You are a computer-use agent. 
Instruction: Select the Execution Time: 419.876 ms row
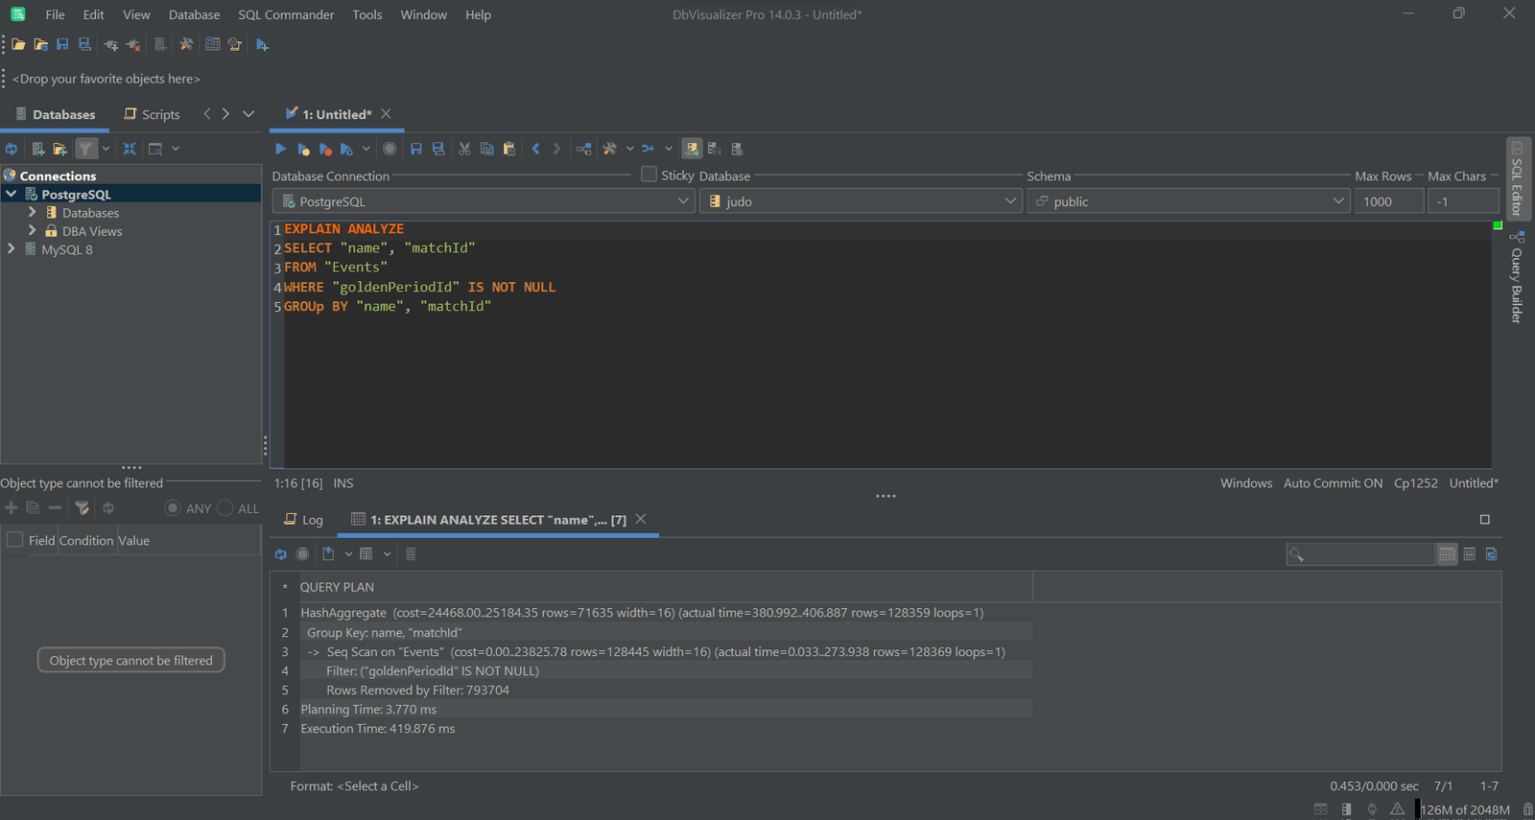666,729
